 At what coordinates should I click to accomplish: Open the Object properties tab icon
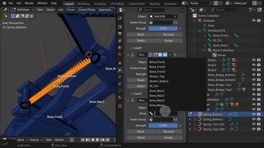pos(120,63)
